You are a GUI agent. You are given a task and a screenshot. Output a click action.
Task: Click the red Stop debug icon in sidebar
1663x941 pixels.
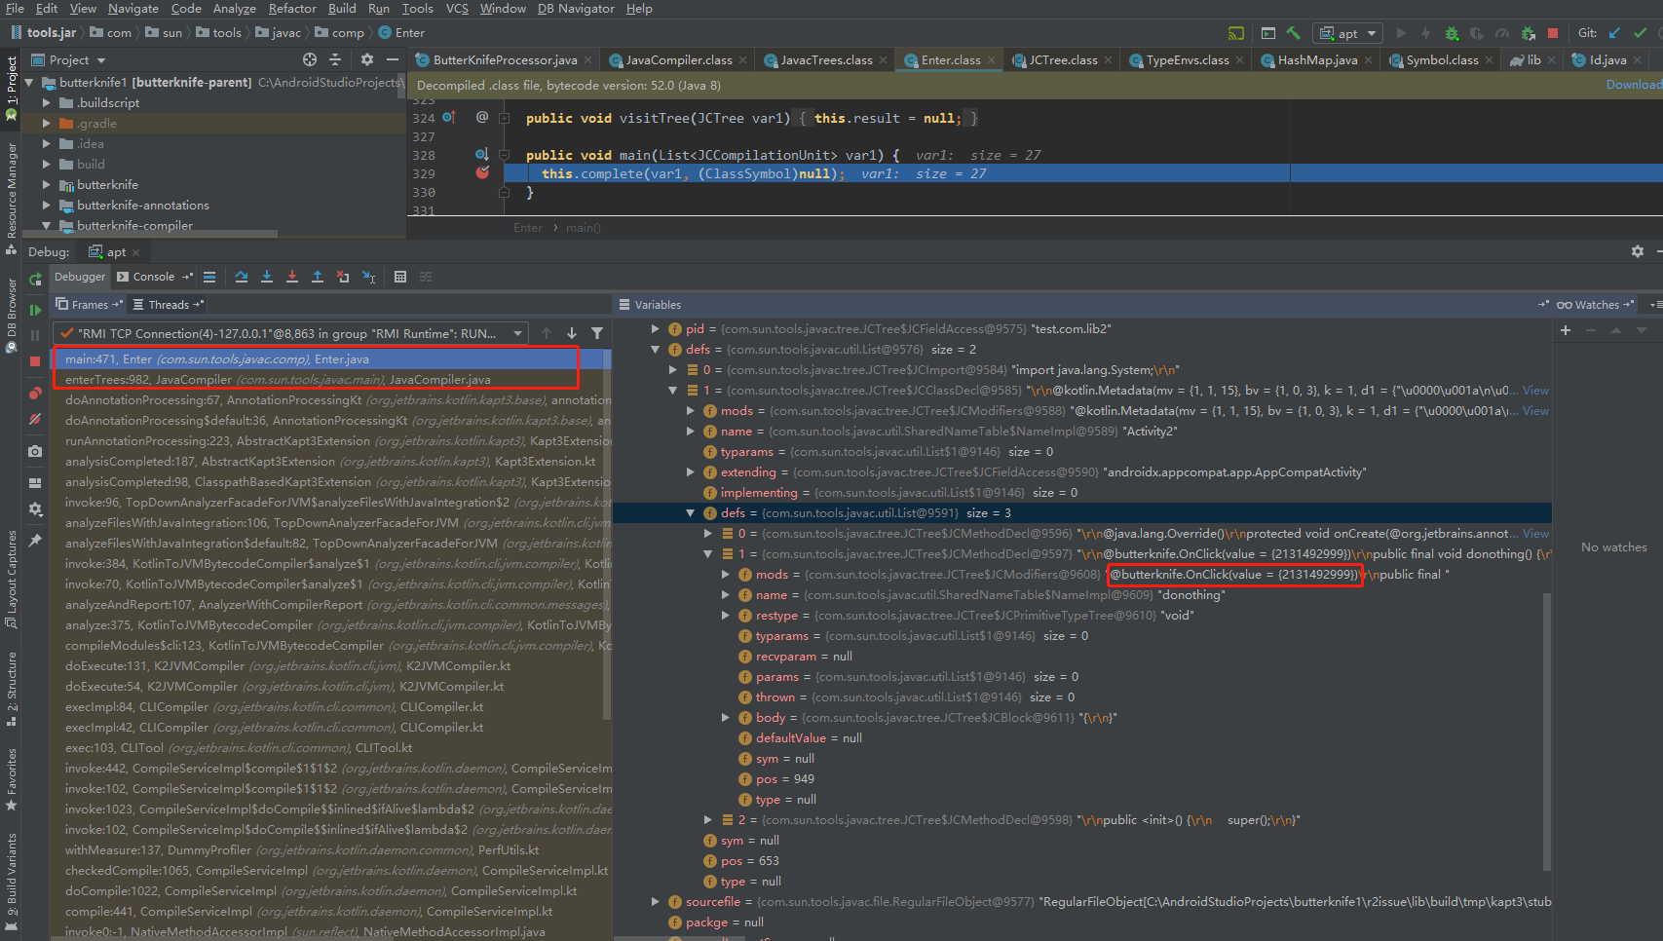(x=35, y=361)
